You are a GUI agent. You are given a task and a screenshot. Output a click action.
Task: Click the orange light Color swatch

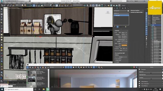click(x=124, y=45)
